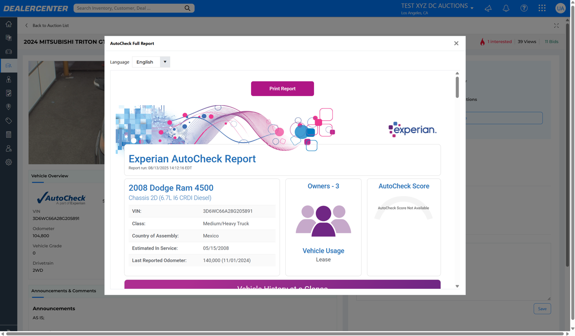Click the Experian logo in the report
This screenshot has height=336, width=575.
click(x=412, y=129)
